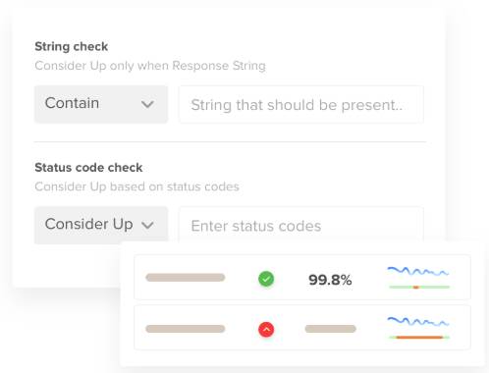
Task: Click the response sparkline in the 99.8% row
Action: click(418, 271)
